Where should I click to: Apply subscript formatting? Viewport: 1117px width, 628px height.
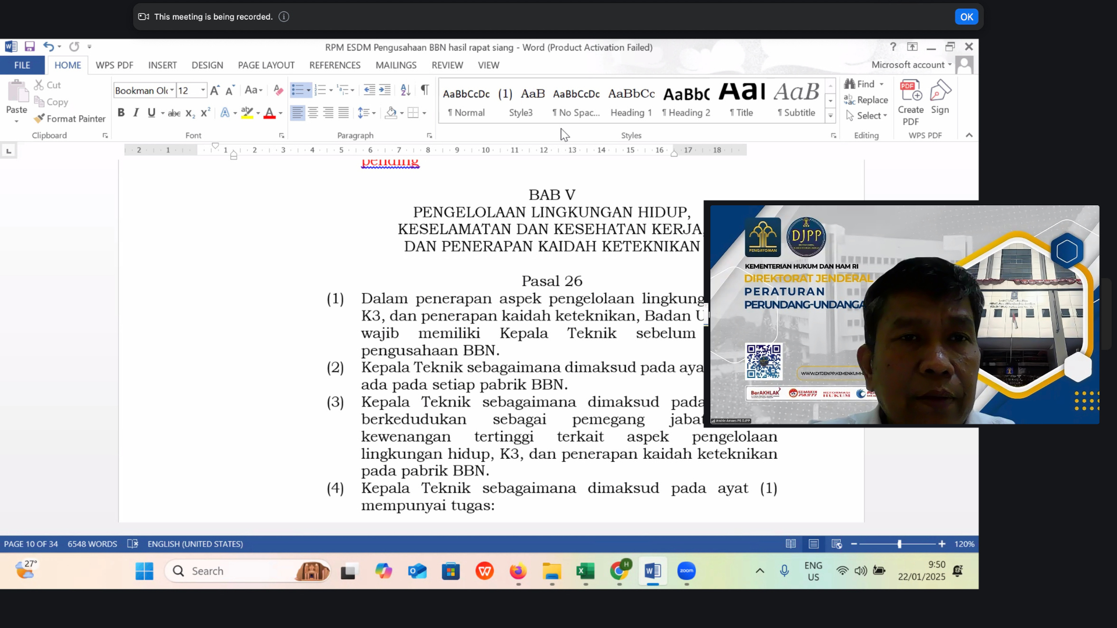(190, 113)
